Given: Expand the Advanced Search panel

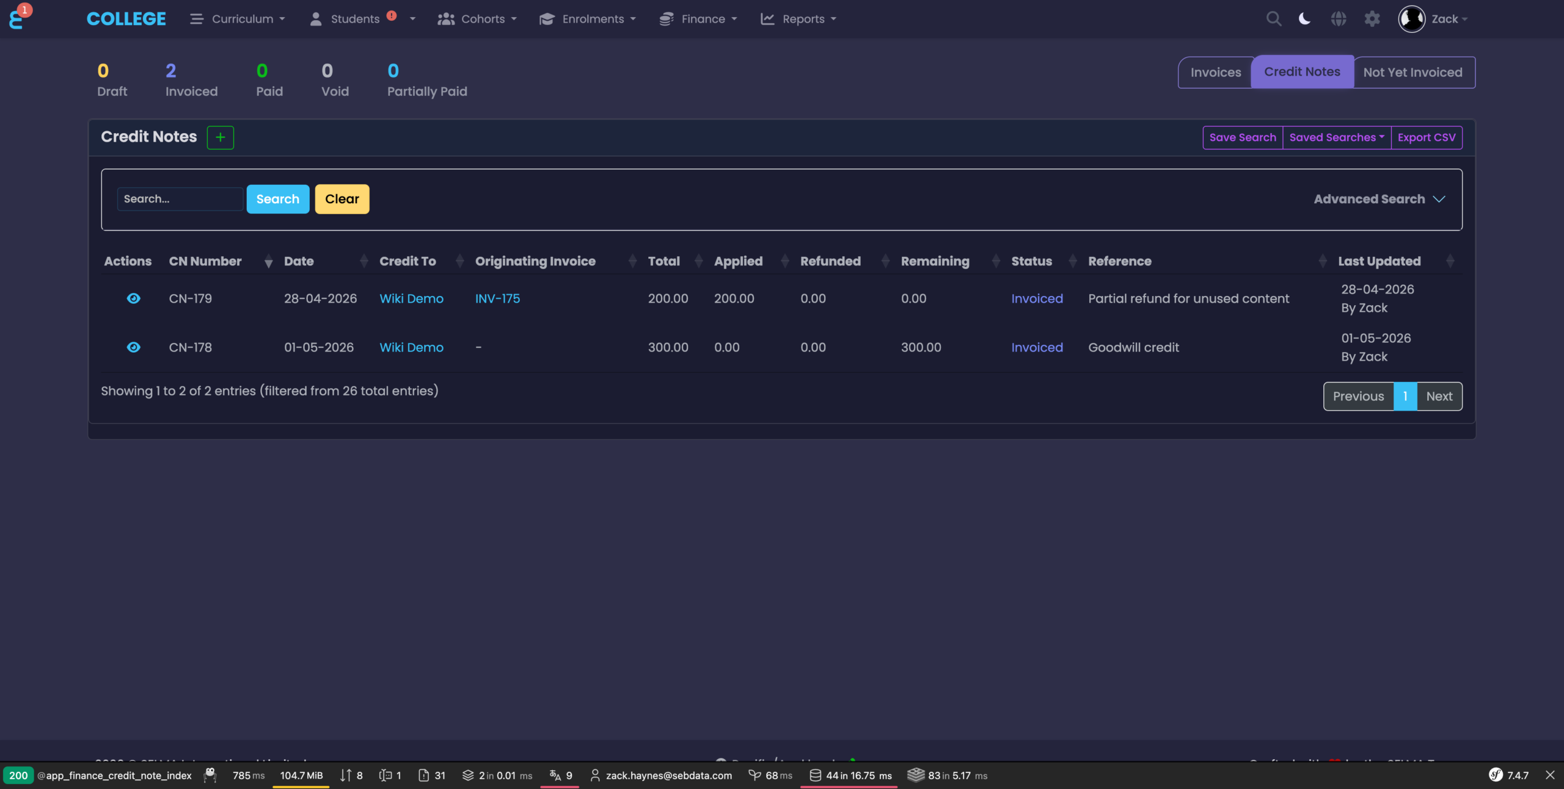Looking at the screenshot, I should (1379, 199).
